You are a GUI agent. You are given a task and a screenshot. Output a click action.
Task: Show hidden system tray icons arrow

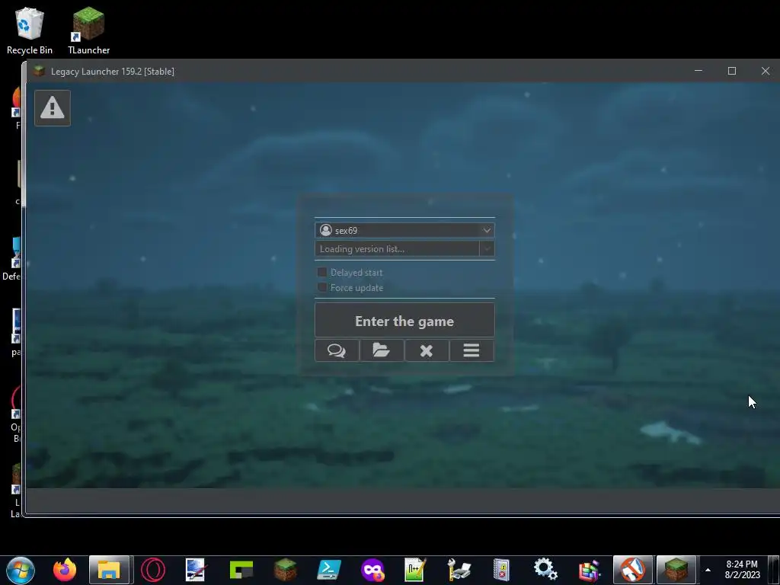[x=708, y=570]
